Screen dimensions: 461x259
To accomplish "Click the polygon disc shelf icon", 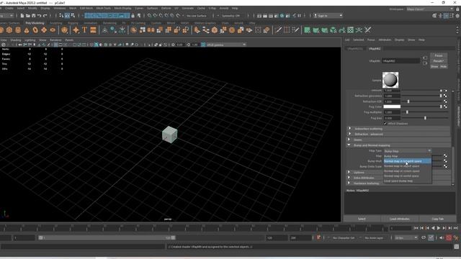I will coord(53,30).
